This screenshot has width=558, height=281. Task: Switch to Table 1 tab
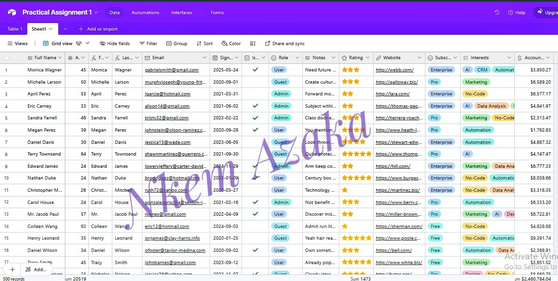pos(15,29)
